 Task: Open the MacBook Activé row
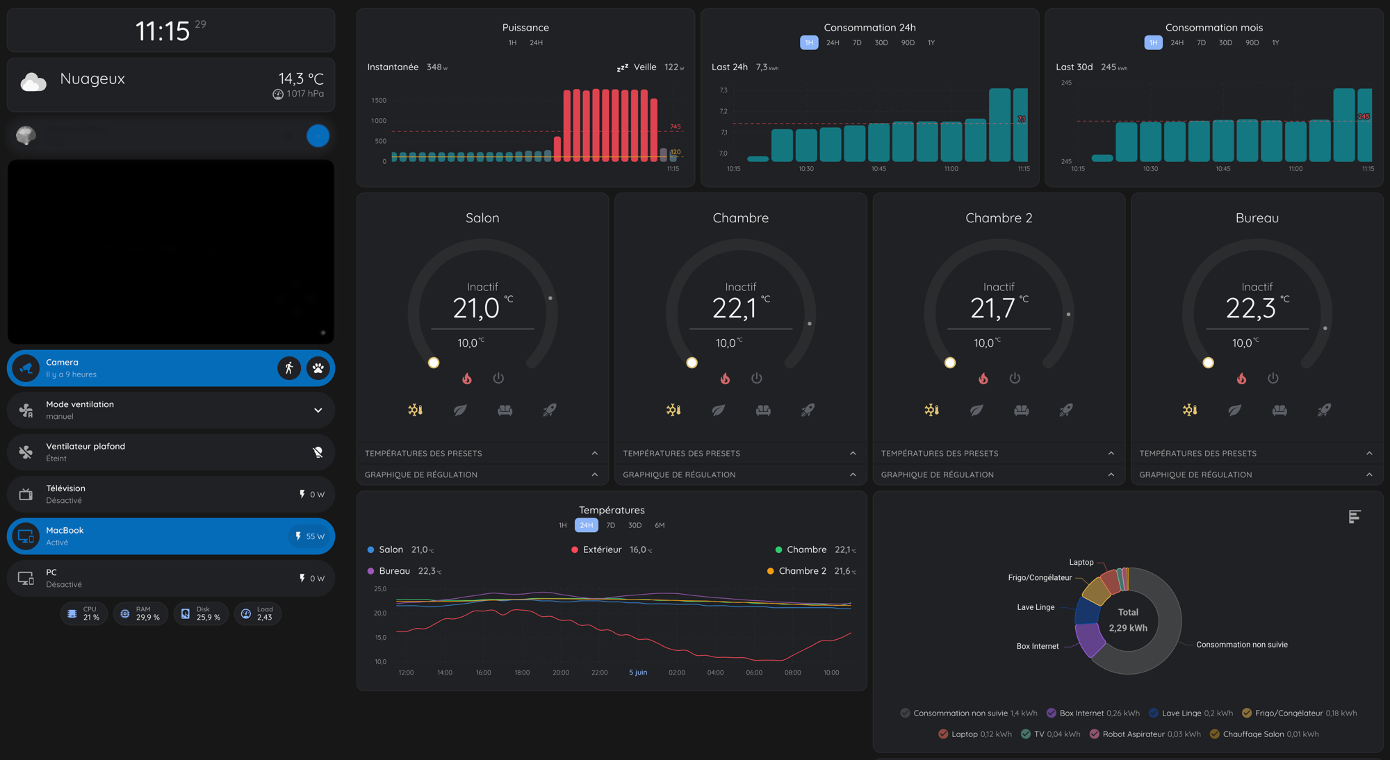tap(171, 536)
